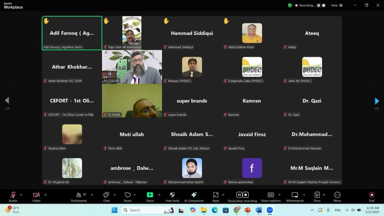The image size is (384, 216).
Task: End the meeting
Action: (372, 196)
